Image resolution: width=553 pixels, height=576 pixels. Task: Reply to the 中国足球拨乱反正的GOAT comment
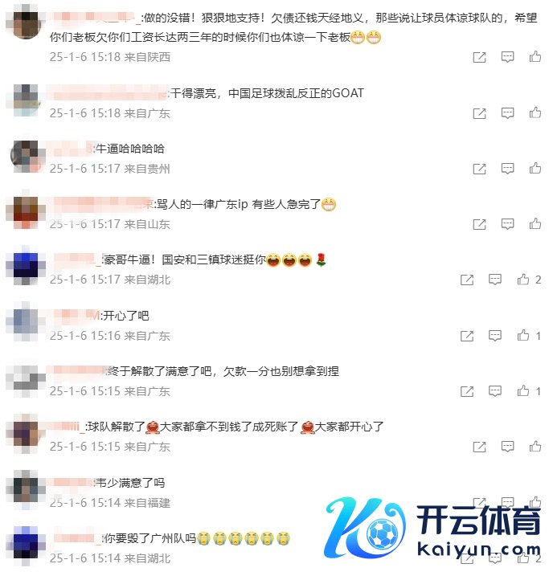tap(507, 112)
